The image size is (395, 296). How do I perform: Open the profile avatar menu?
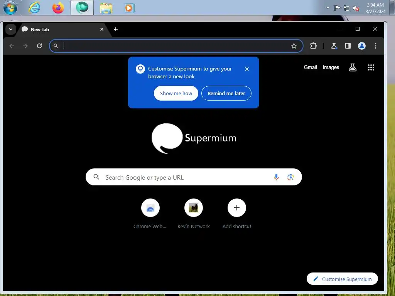pyautogui.click(x=362, y=46)
